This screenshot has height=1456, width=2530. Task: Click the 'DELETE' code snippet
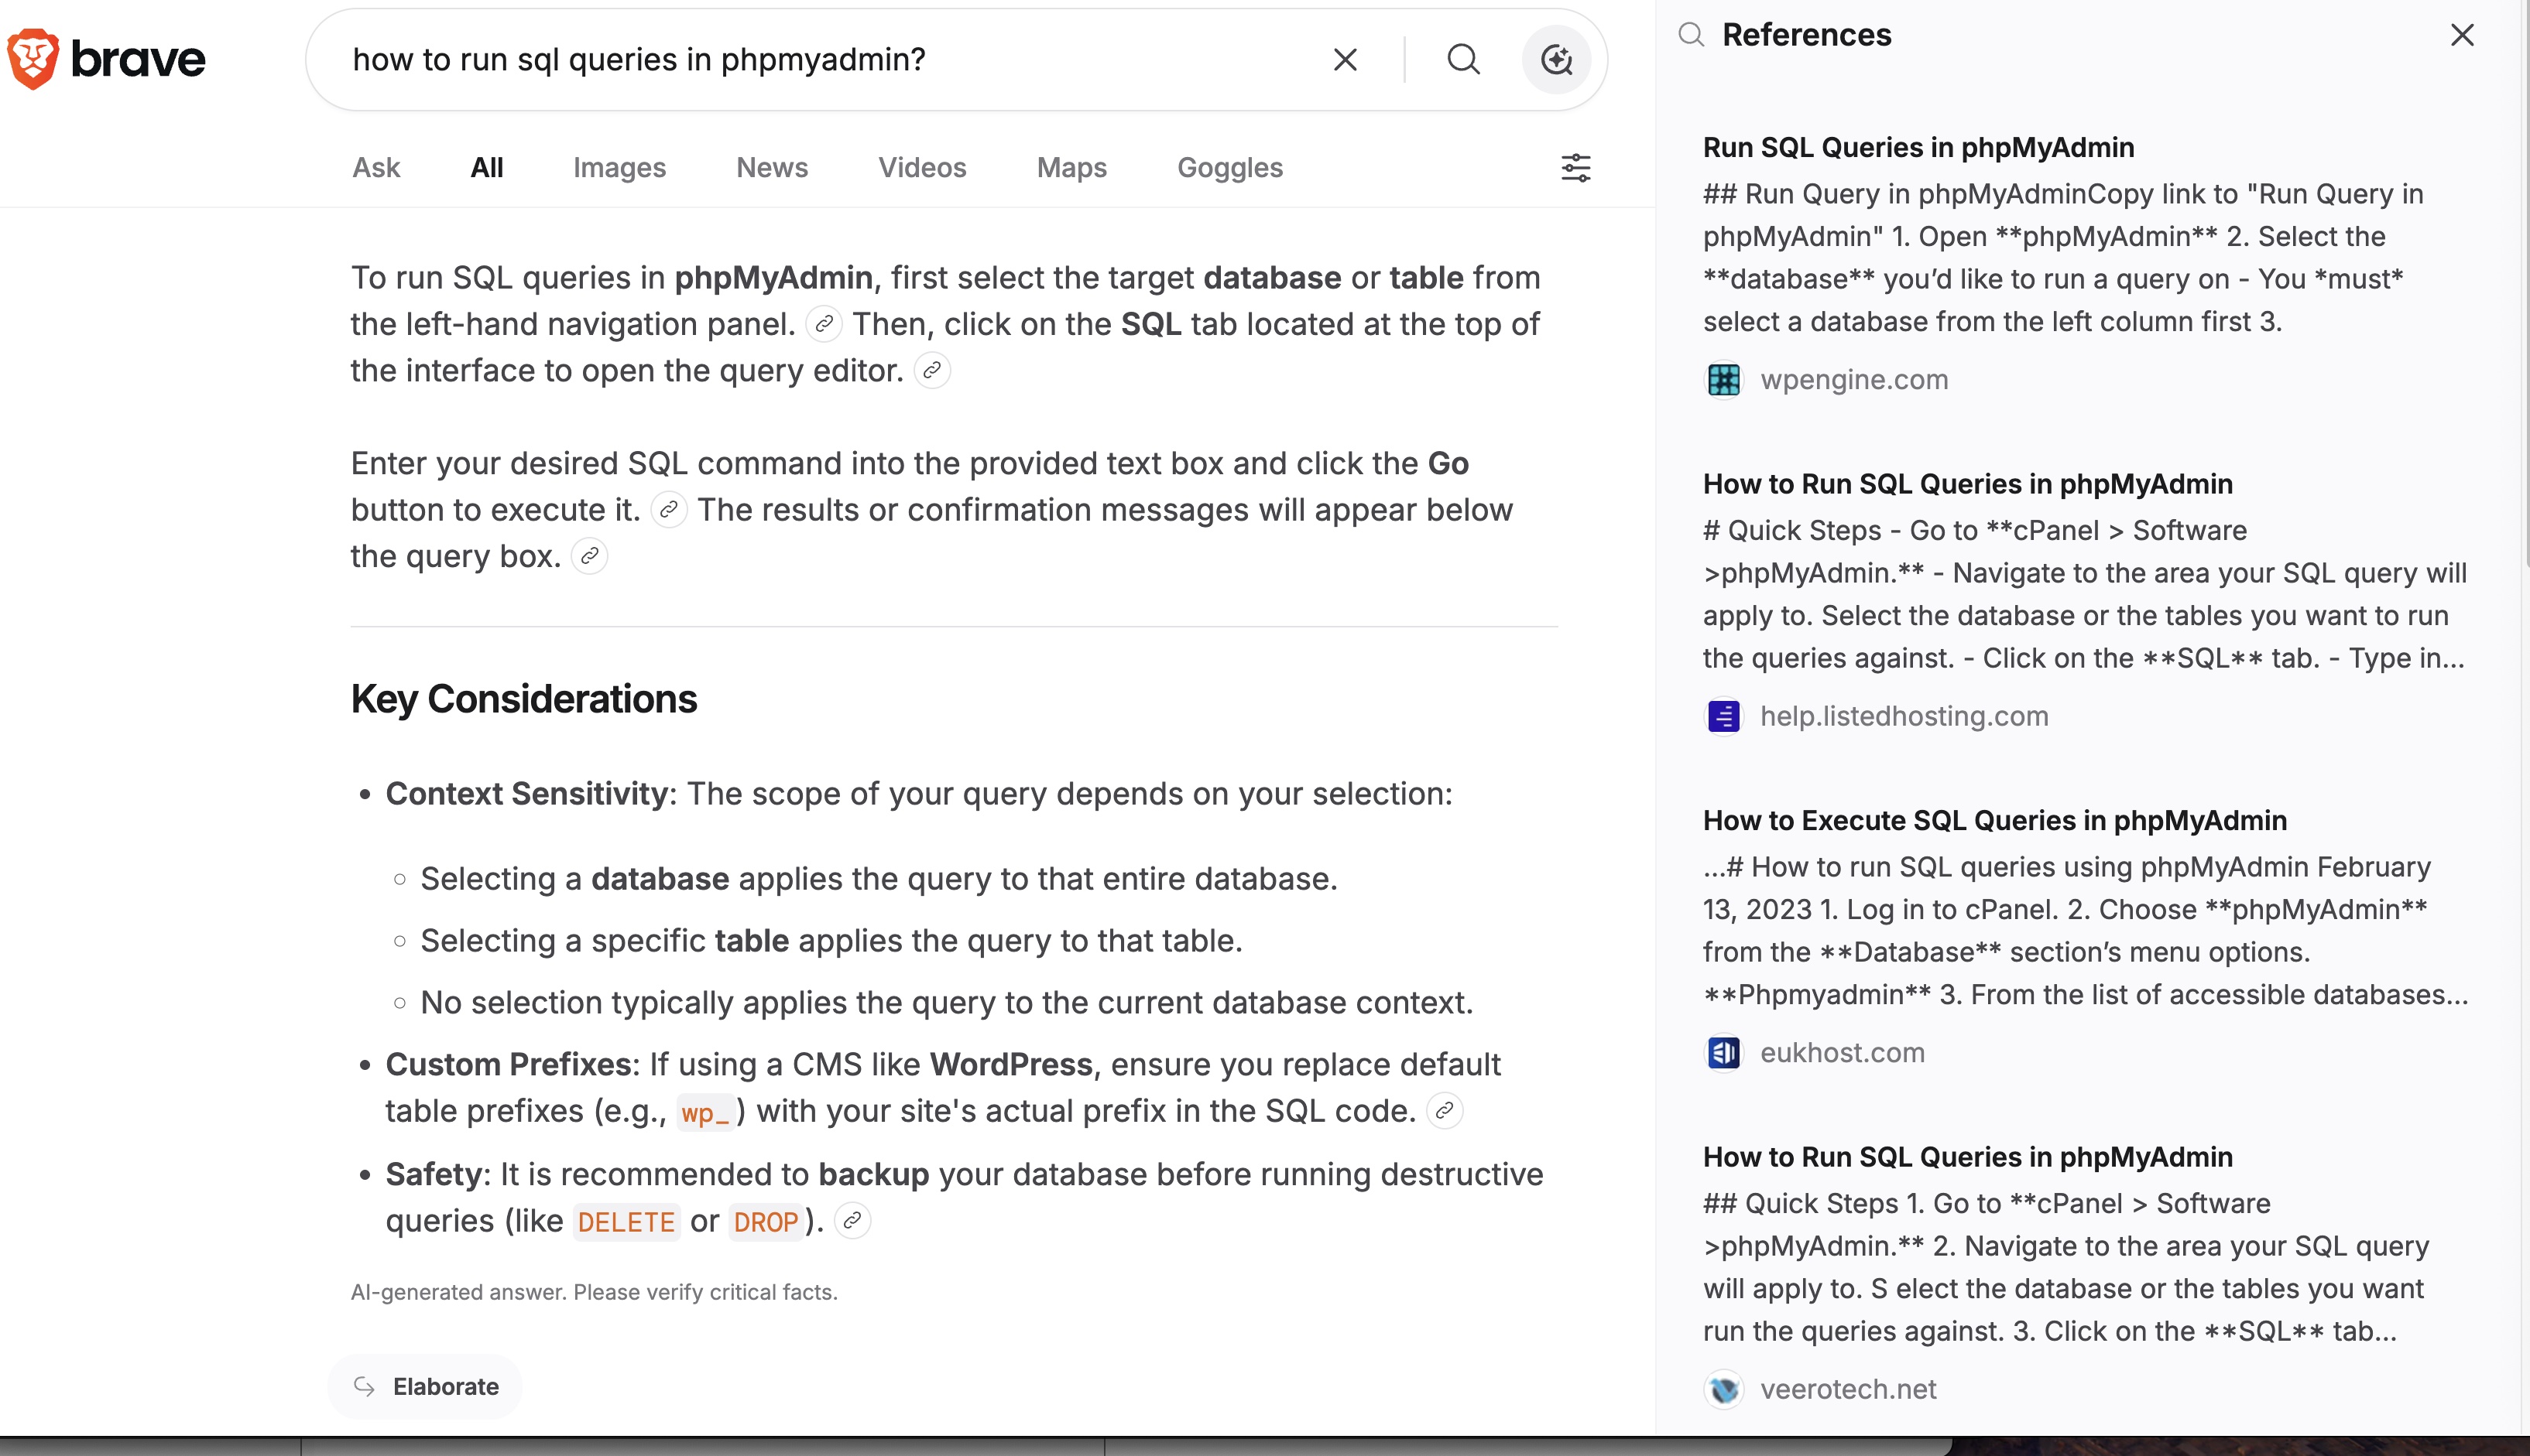[626, 1222]
